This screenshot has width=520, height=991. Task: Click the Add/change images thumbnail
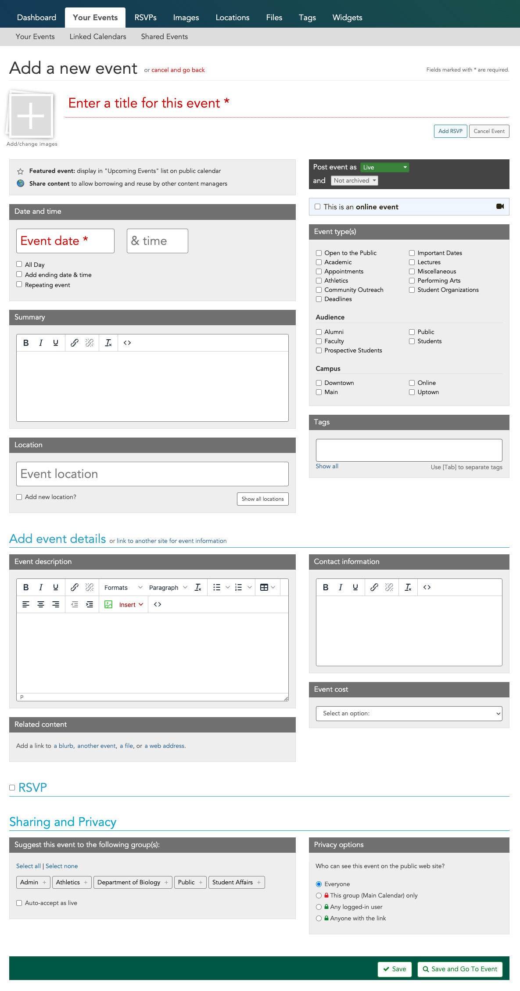click(31, 116)
